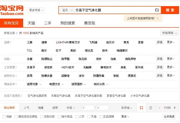Click the Taobao logo
This screenshot has width=180, height=123.
tap(12, 10)
